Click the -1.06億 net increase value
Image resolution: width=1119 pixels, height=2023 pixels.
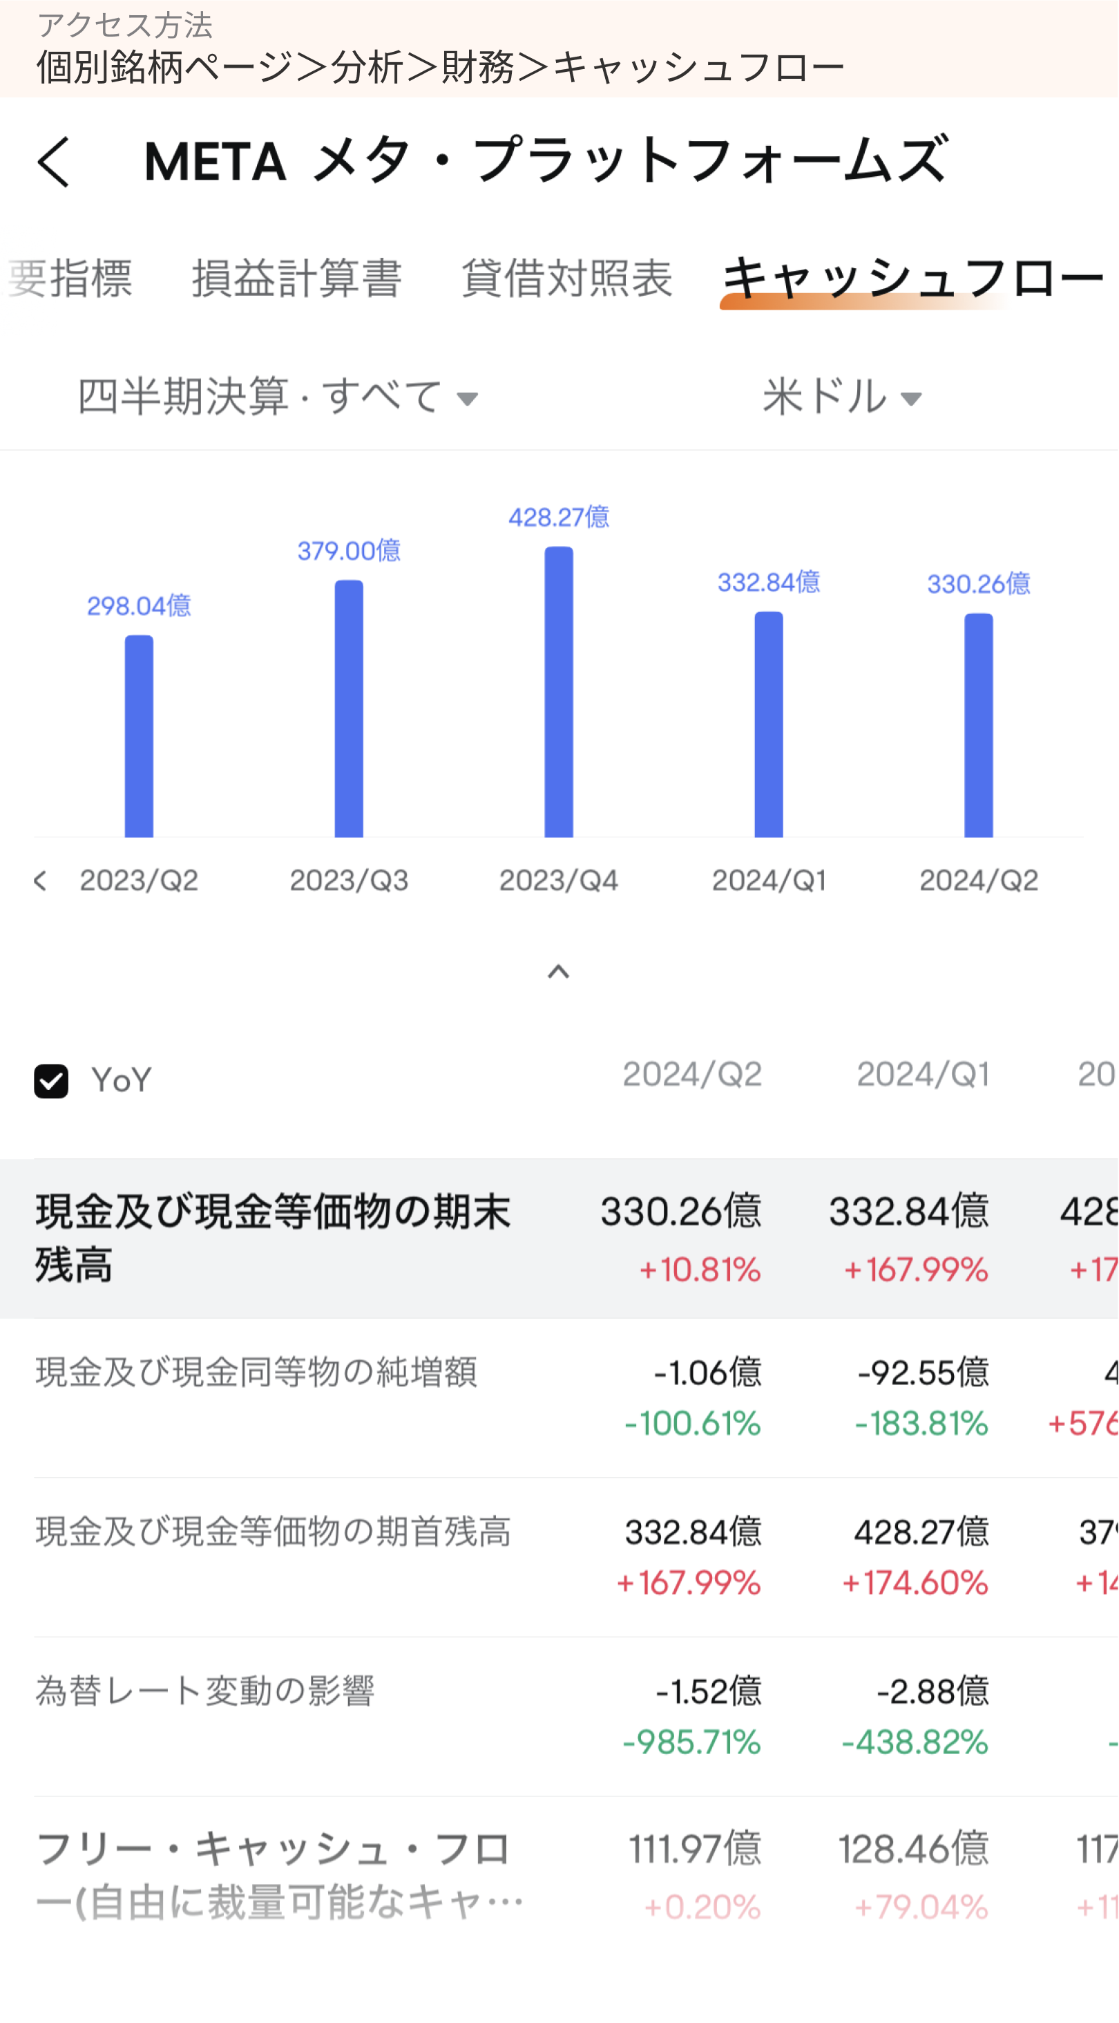(x=708, y=1373)
